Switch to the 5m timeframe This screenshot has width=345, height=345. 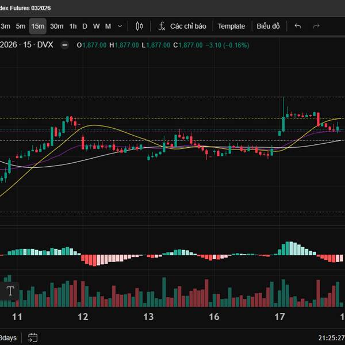[21, 26]
